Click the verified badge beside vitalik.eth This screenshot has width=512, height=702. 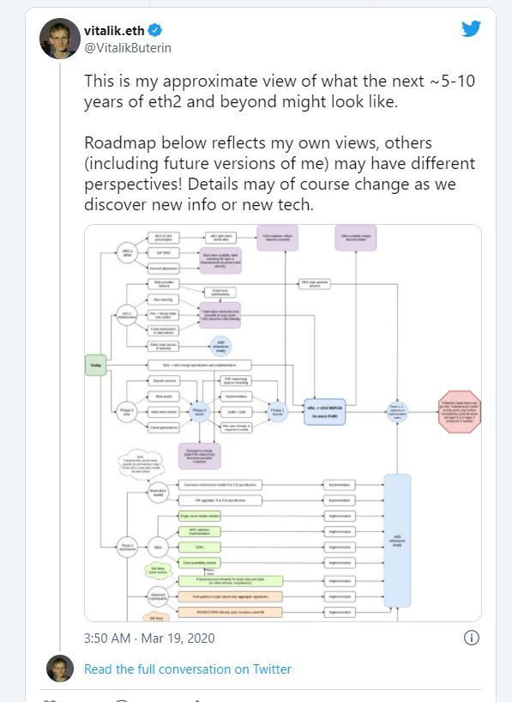(155, 30)
